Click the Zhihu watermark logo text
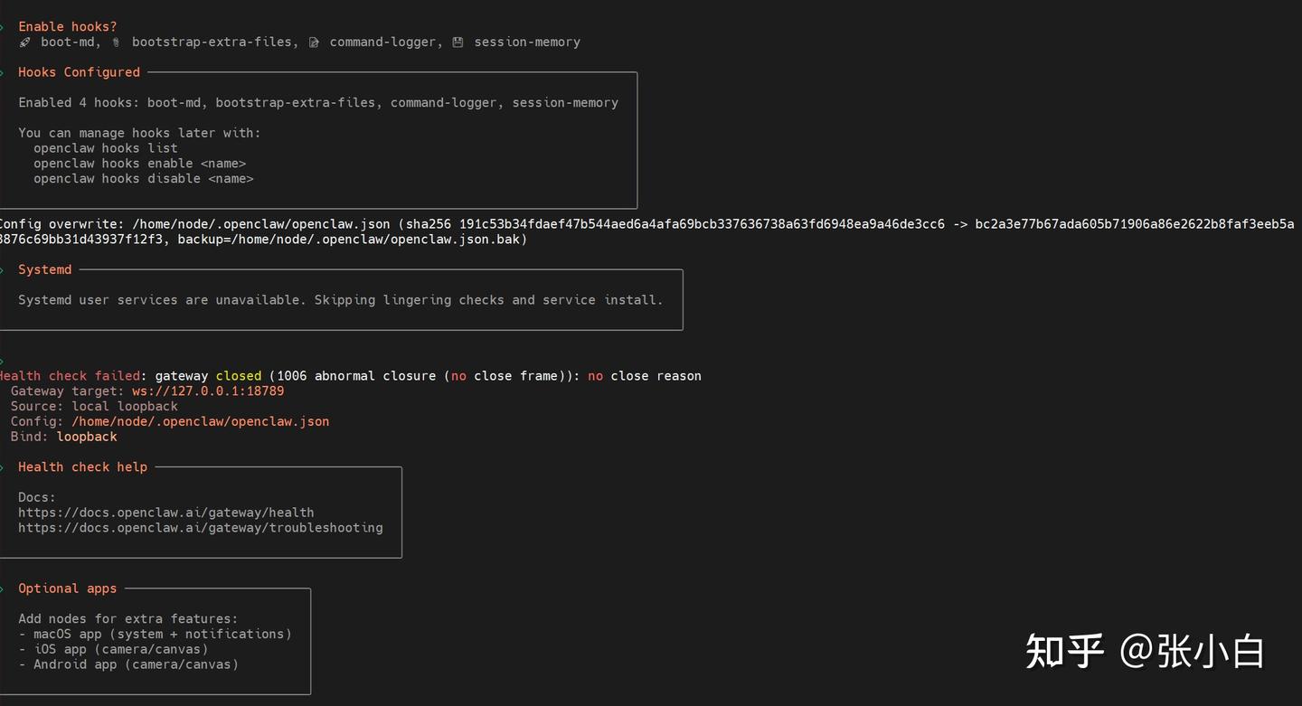Viewport: 1302px width, 706px height. (1064, 651)
